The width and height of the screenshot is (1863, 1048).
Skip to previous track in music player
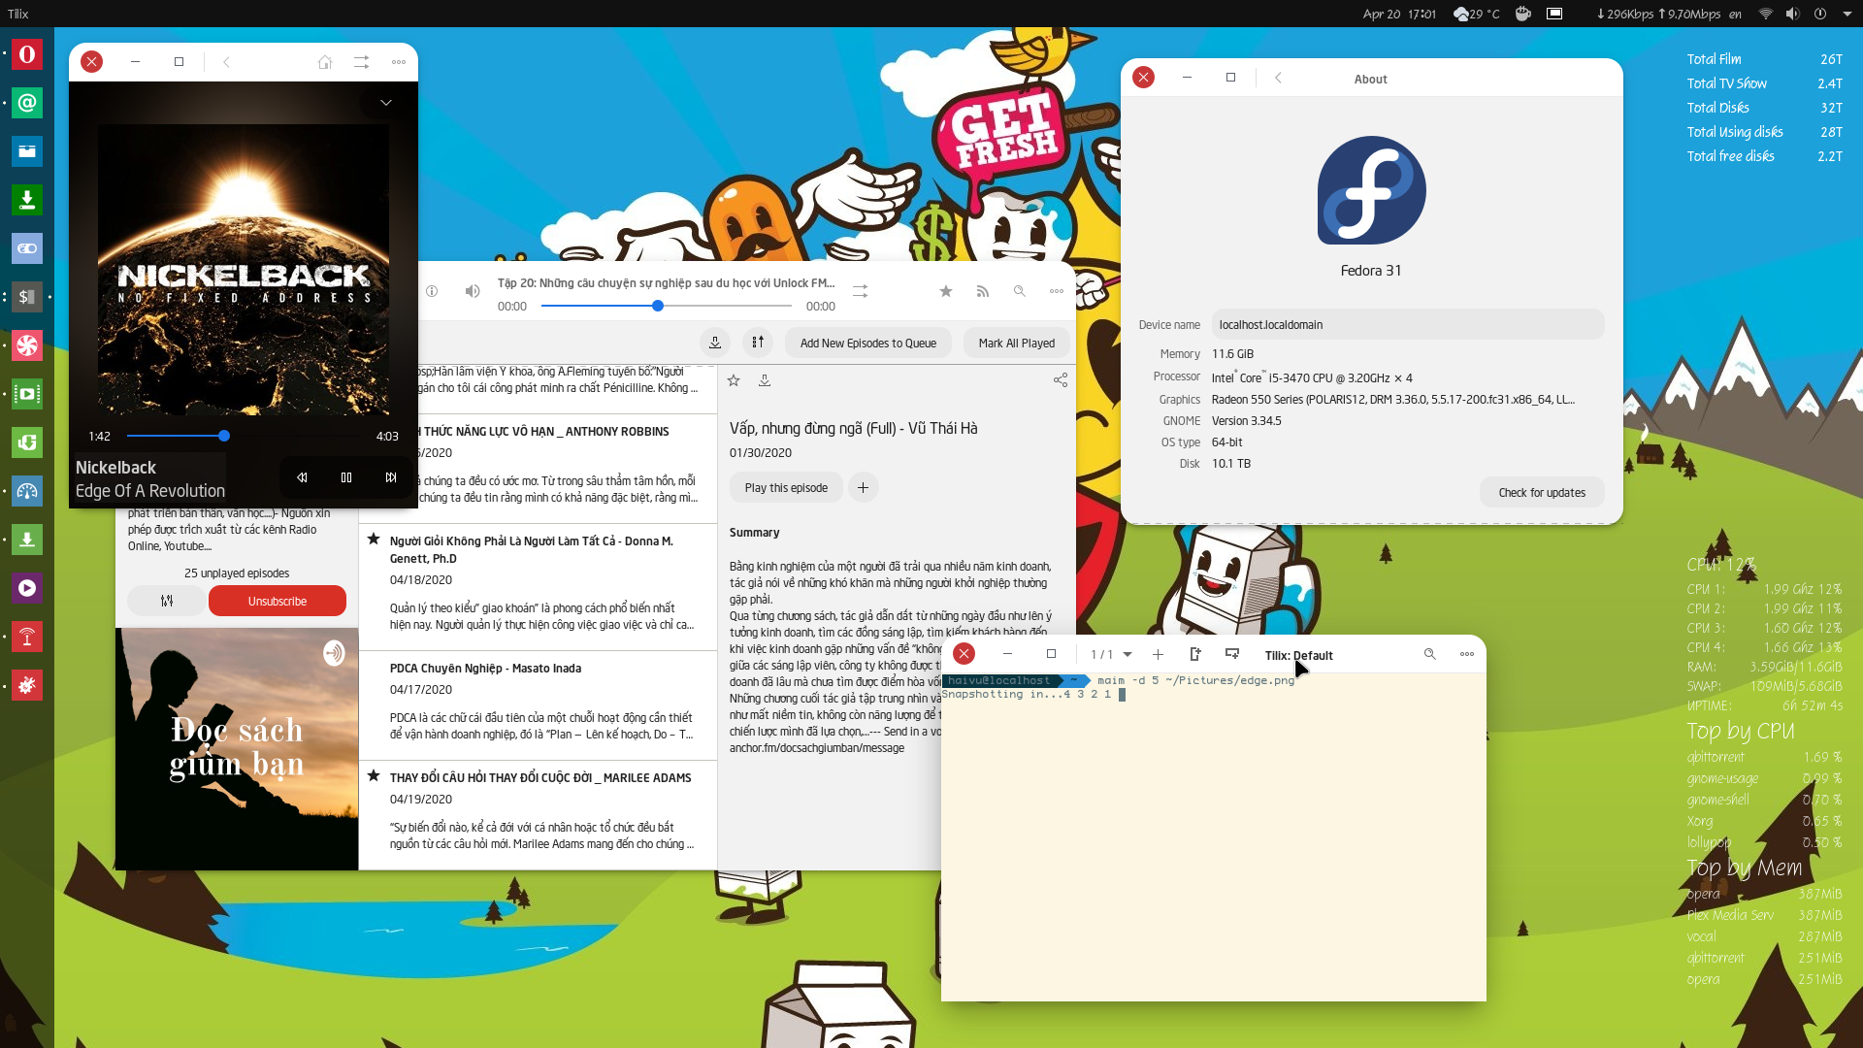tap(302, 477)
